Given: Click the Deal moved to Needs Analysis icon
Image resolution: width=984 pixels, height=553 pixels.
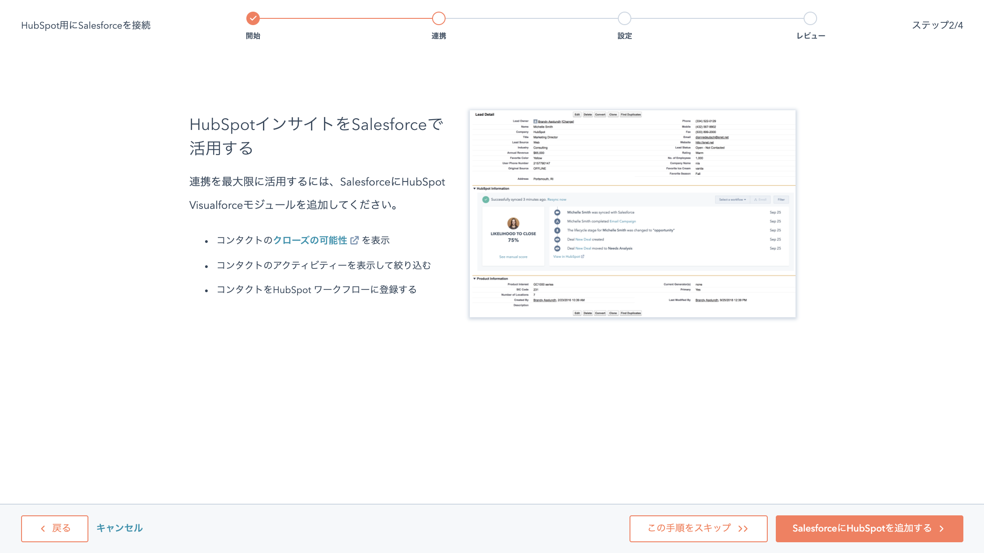Looking at the screenshot, I should (x=557, y=248).
